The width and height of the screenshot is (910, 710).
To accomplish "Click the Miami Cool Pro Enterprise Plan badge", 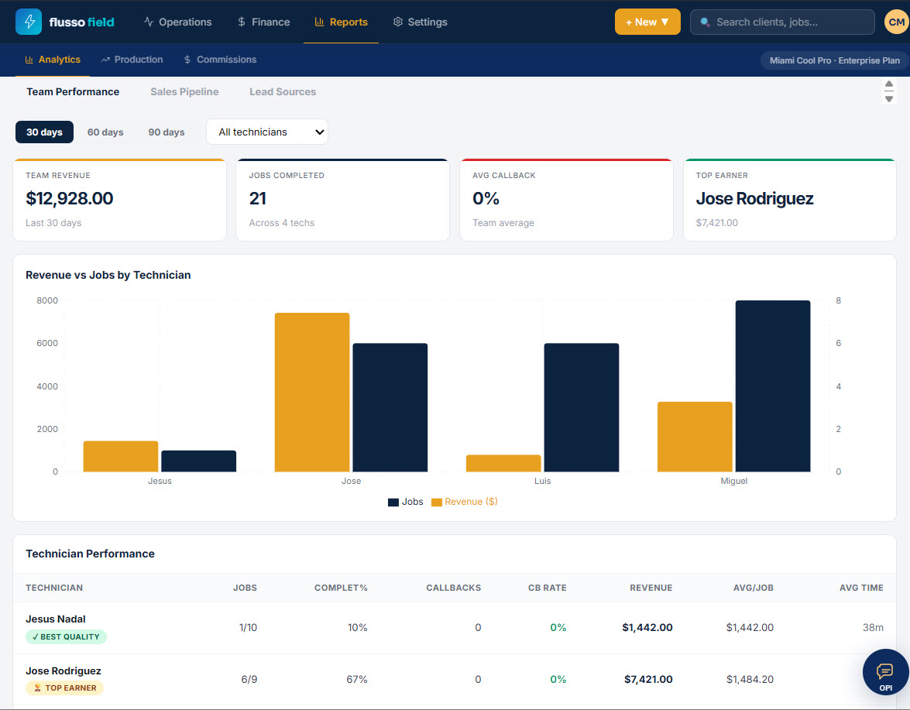I will [x=834, y=60].
